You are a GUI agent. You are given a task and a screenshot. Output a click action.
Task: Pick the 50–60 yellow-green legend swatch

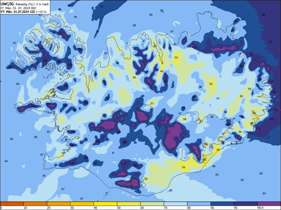coord(129,204)
